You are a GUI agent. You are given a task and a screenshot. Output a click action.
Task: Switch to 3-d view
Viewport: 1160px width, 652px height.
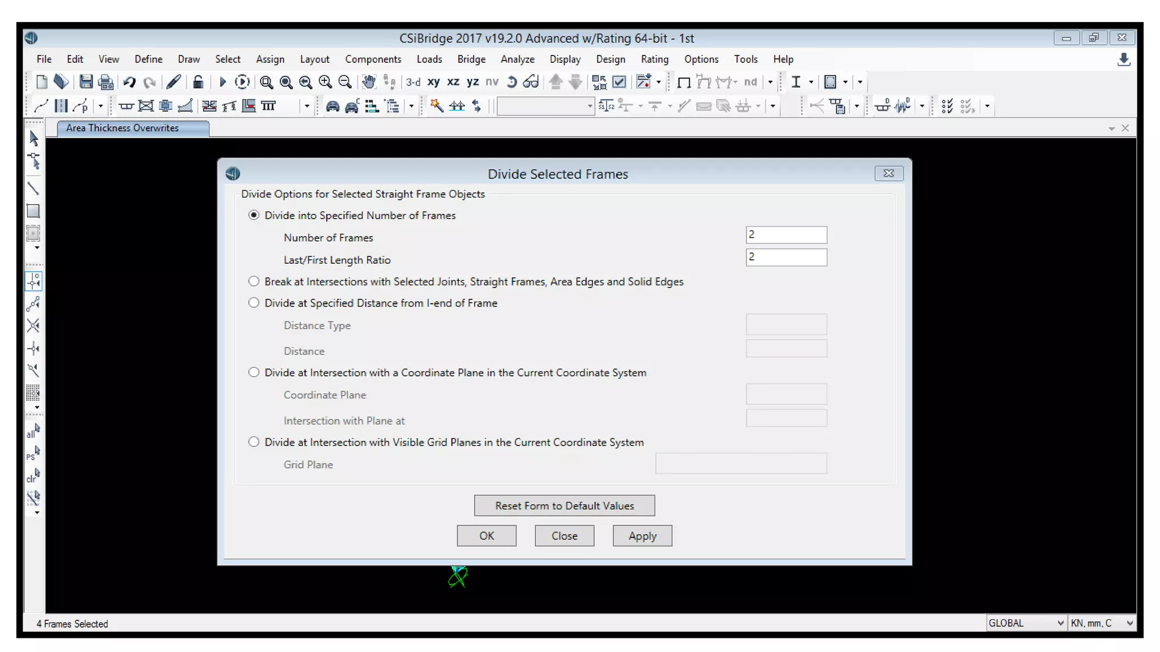[413, 82]
